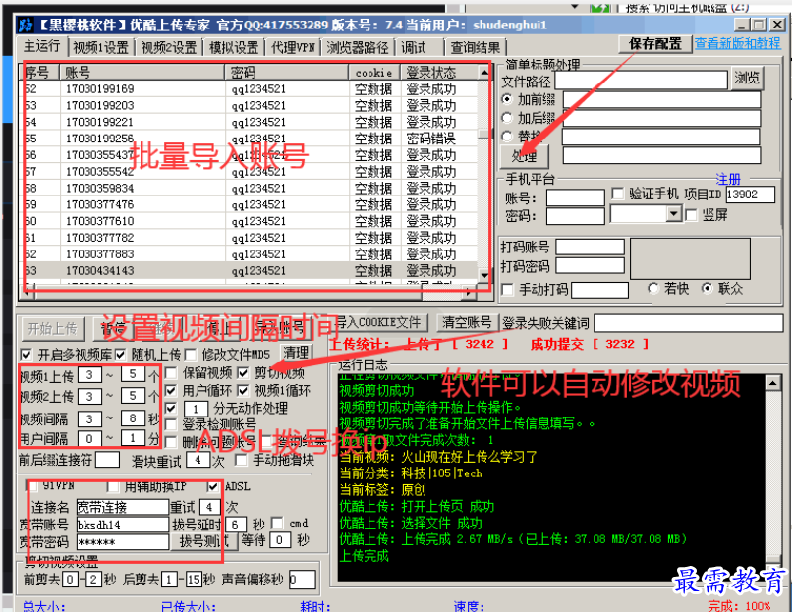Click the 拨号延时 seconds field
The image size is (794, 612).
[235, 524]
